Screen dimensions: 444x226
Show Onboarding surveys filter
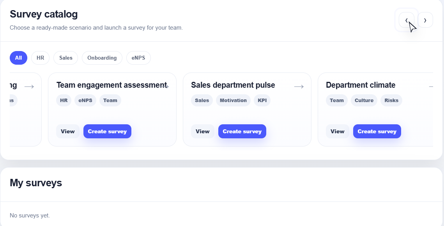pyautogui.click(x=102, y=58)
